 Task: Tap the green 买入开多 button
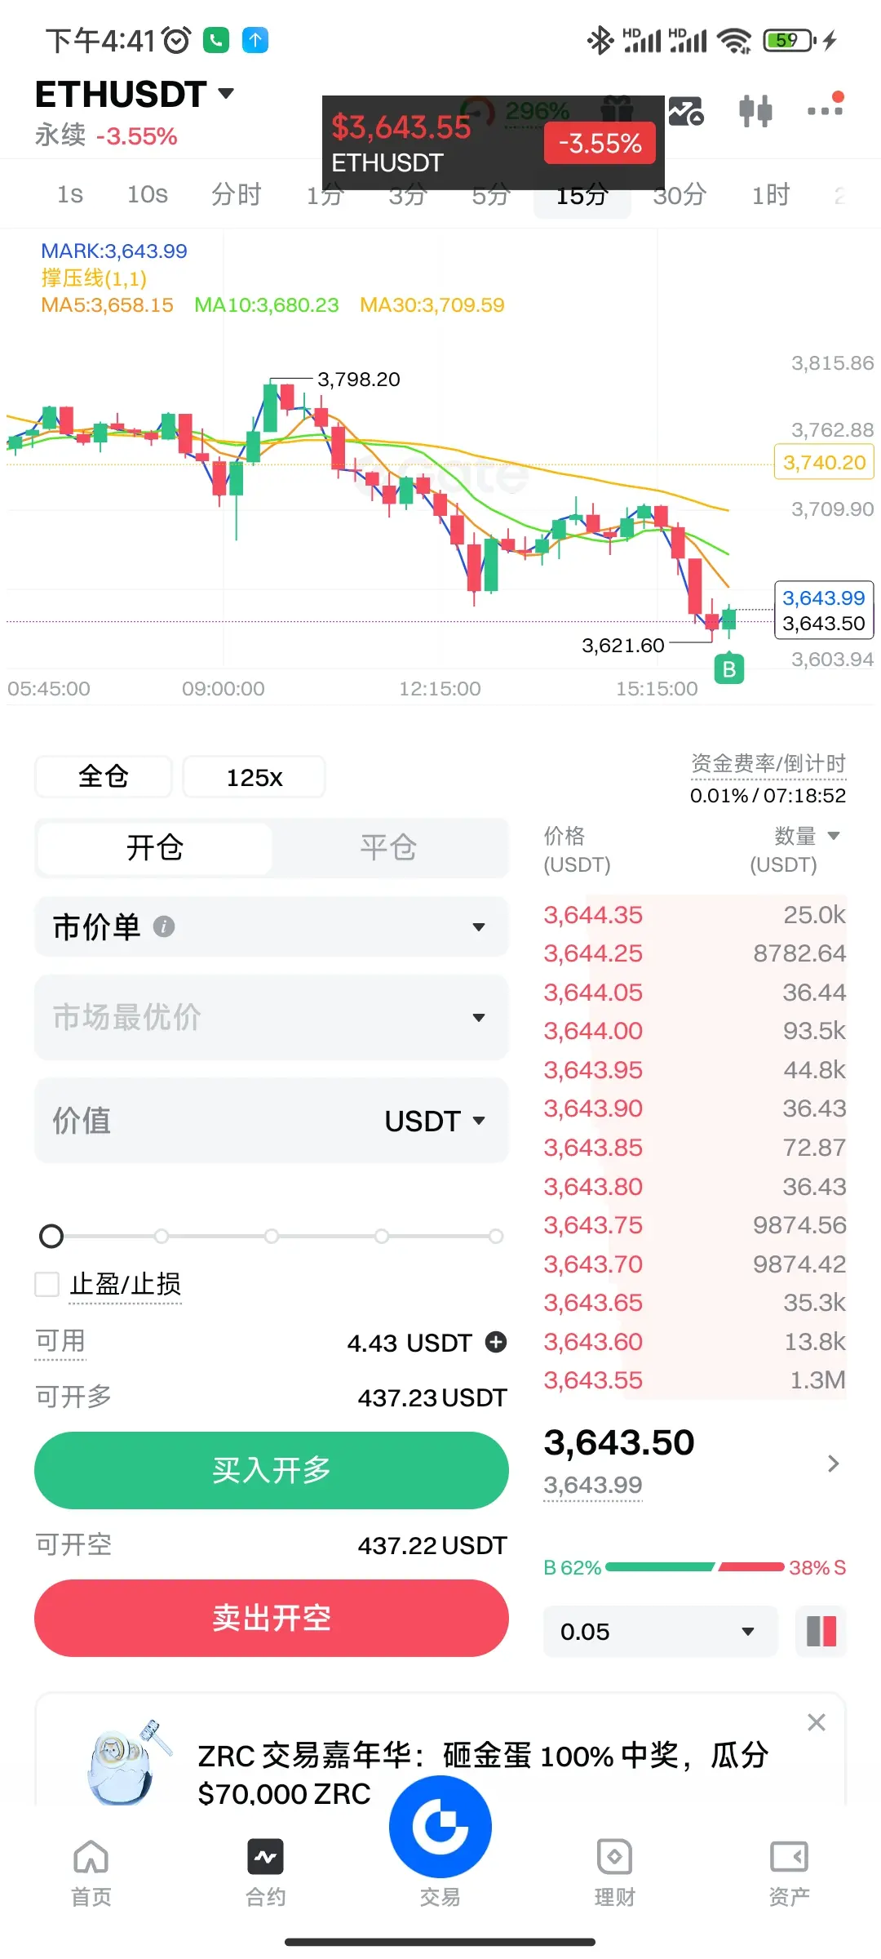point(272,1470)
